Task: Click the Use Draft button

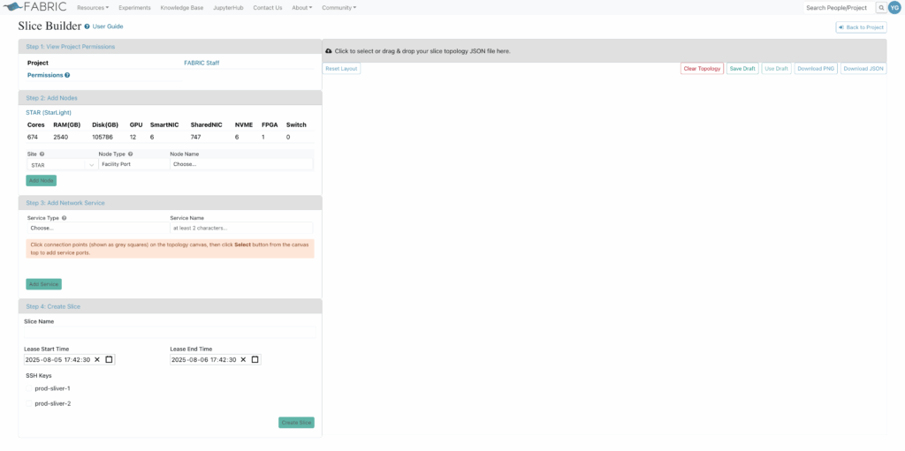Action: (776, 69)
